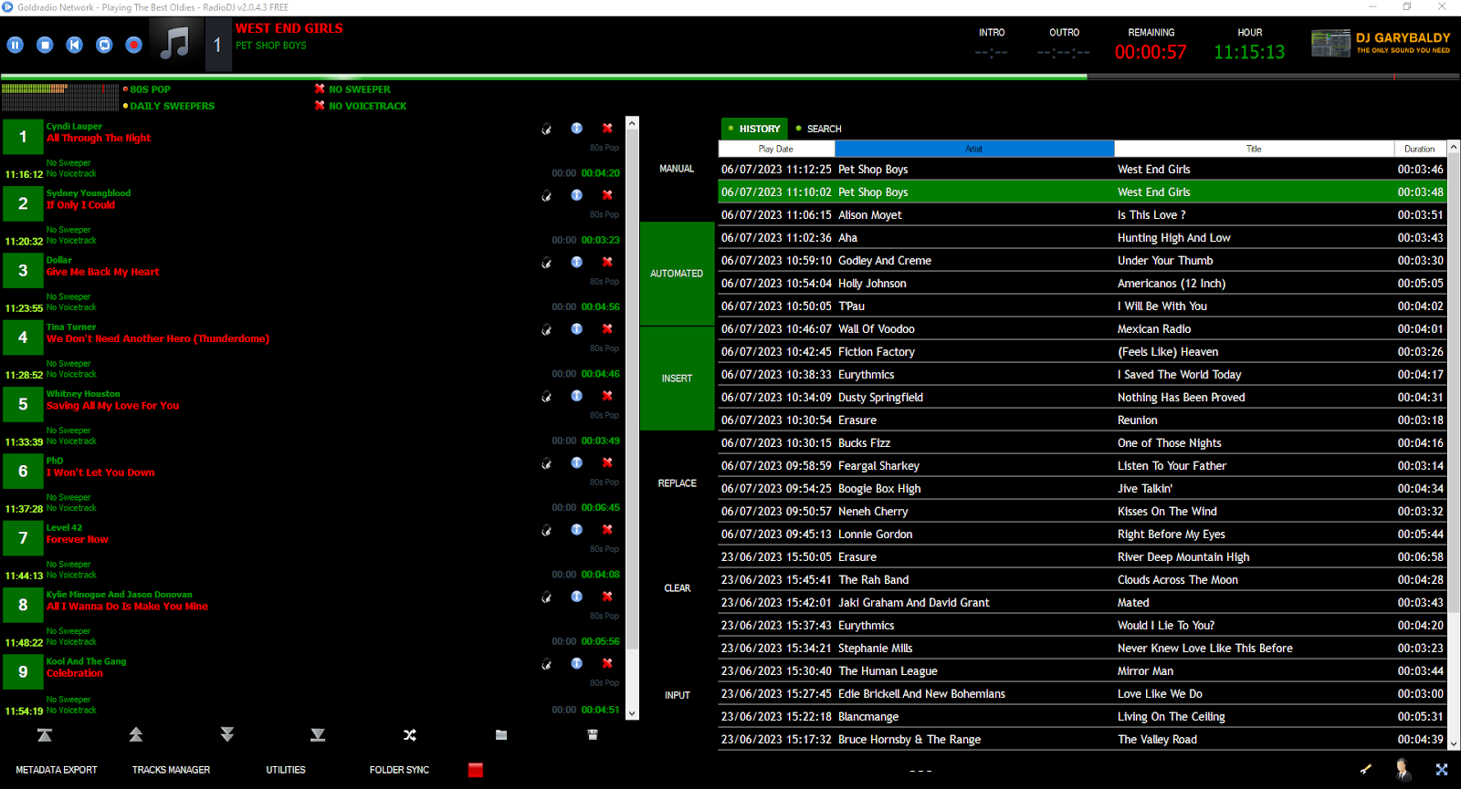The image size is (1461, 789).
Task: Remove Kool And The Gang Celebration
Action: click(607, 663)
